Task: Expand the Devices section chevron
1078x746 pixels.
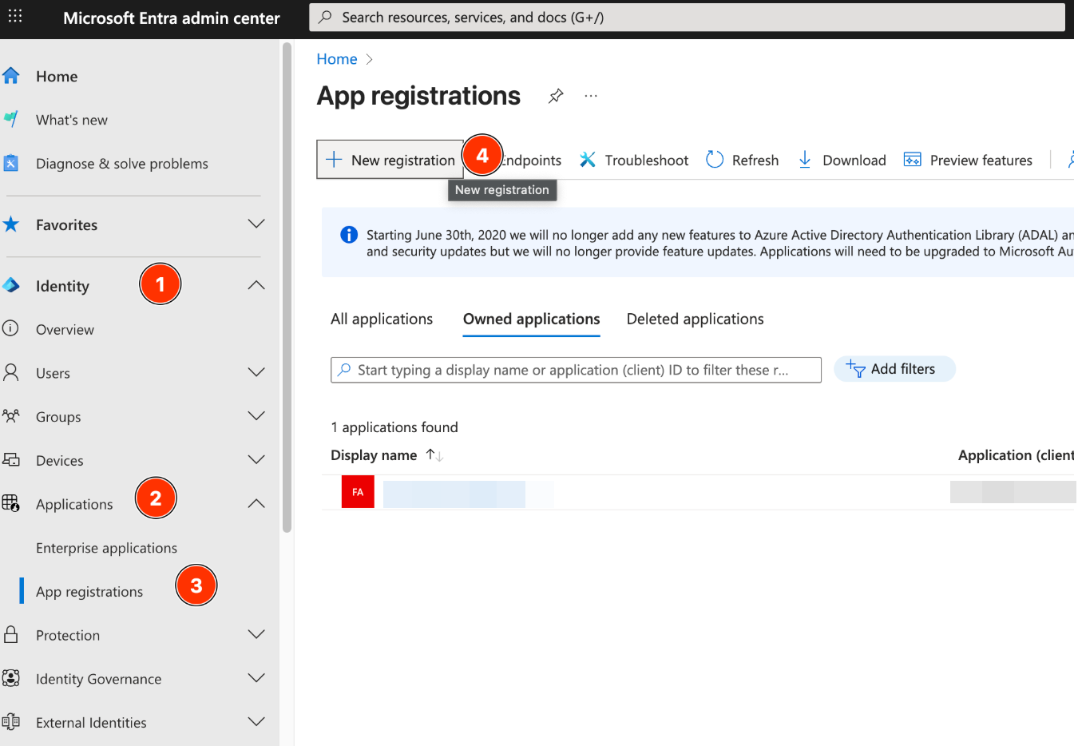Action: point(256,460)
